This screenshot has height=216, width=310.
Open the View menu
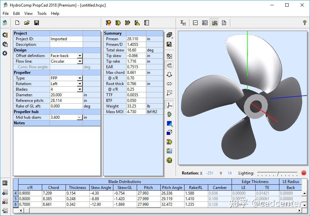coord(28,14)
